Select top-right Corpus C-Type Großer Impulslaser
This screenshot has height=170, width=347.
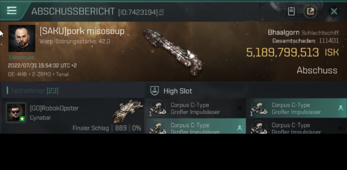(x=296, y=108)
